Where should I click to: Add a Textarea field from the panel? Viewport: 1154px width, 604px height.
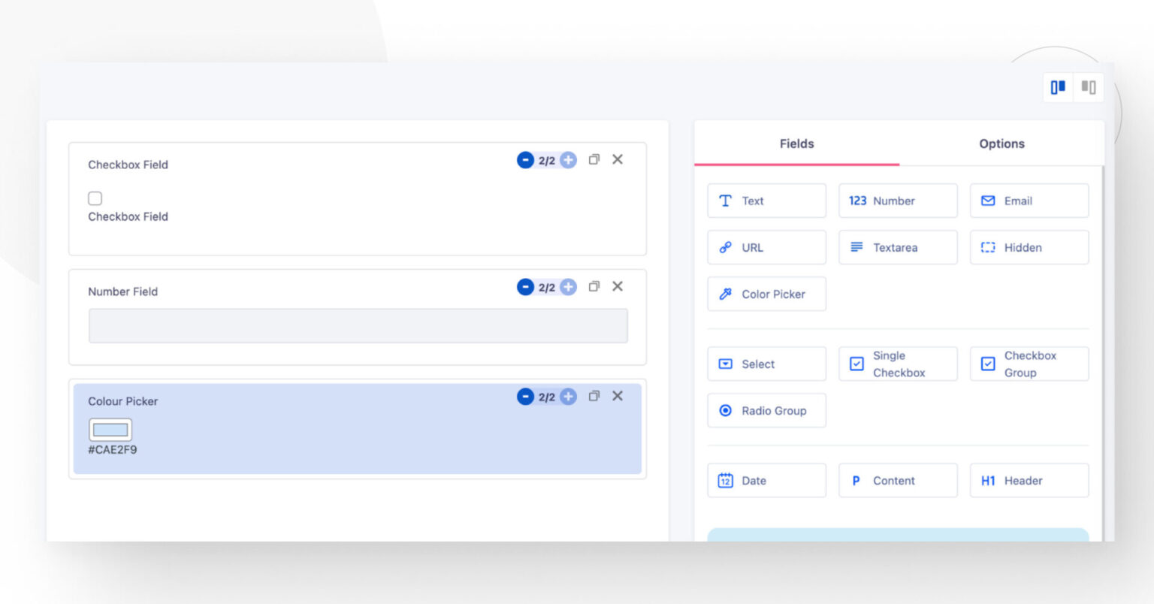click(897, 247)
